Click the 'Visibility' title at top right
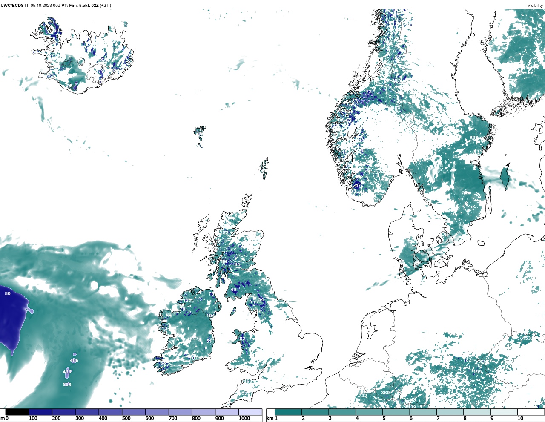This screenshot has height=422, width=545. pyautogui.click(x=535, y=6)
